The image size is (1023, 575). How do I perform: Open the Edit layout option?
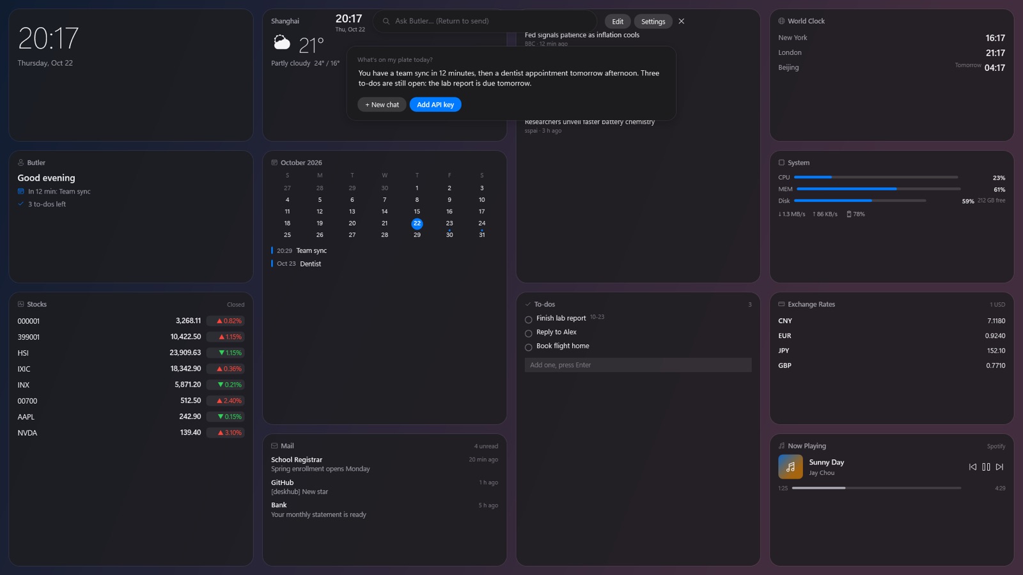coord(618,22)
